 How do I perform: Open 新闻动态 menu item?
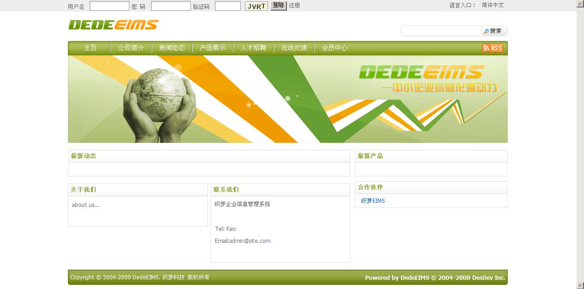coord(172,48)
